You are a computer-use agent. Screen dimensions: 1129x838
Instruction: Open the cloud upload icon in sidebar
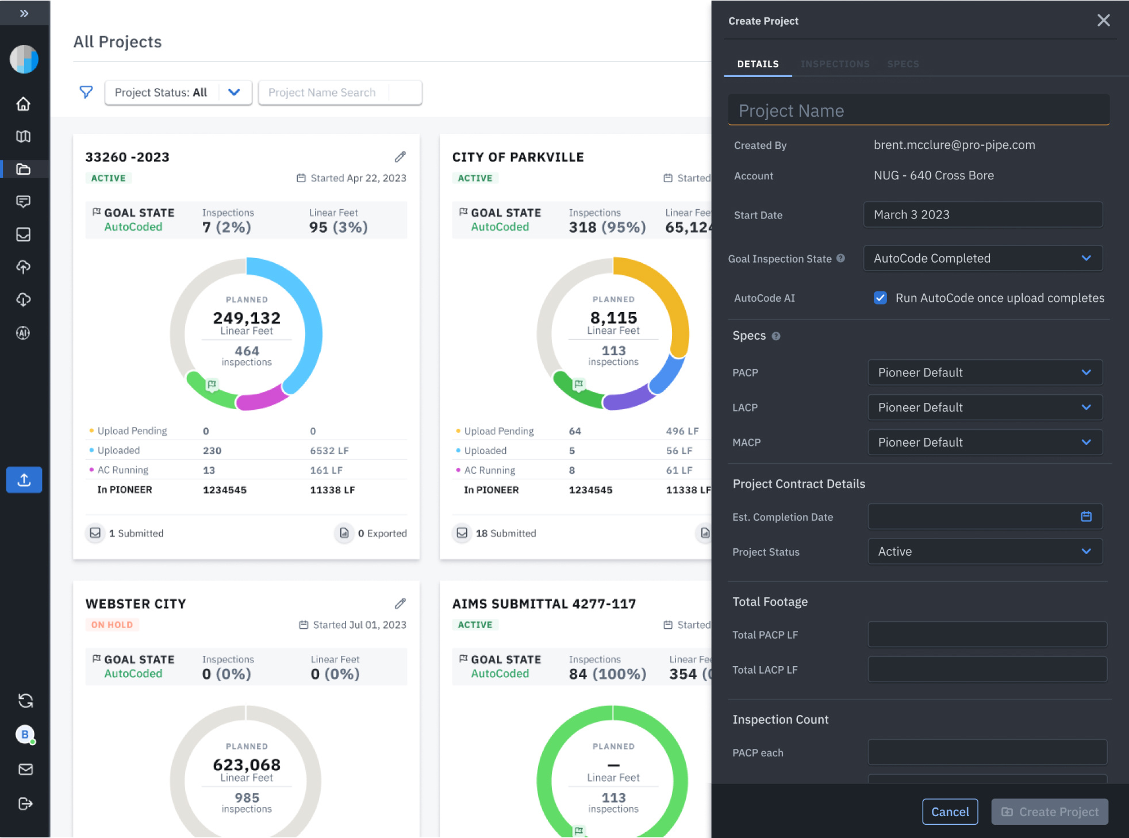click(x=23, y=267)
